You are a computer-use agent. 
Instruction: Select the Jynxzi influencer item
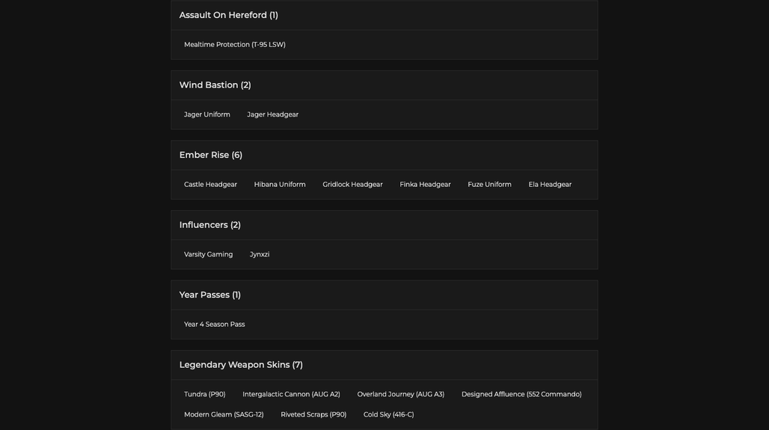pyautogui.click(x=260, y=254)
